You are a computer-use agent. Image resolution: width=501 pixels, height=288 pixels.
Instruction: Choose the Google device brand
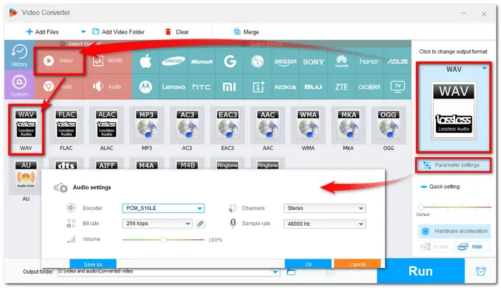click(230, 61)
